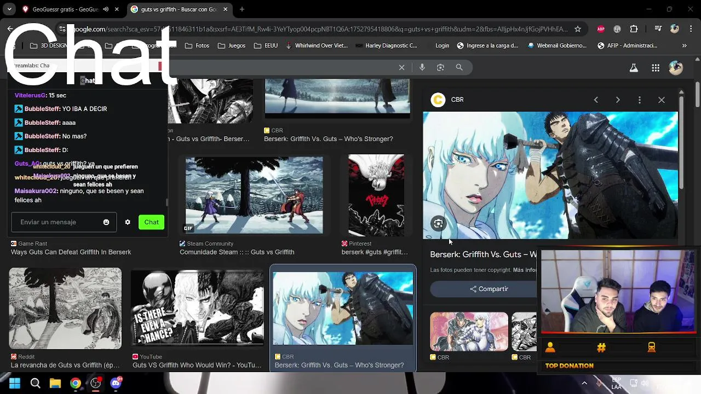Open AFIP - Administraci... bookmark

pos(628,46)
